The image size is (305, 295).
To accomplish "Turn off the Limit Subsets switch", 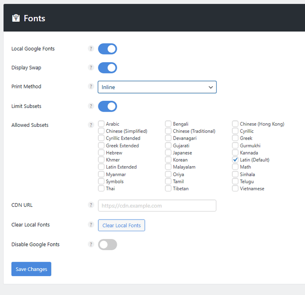I will [108, 106].
